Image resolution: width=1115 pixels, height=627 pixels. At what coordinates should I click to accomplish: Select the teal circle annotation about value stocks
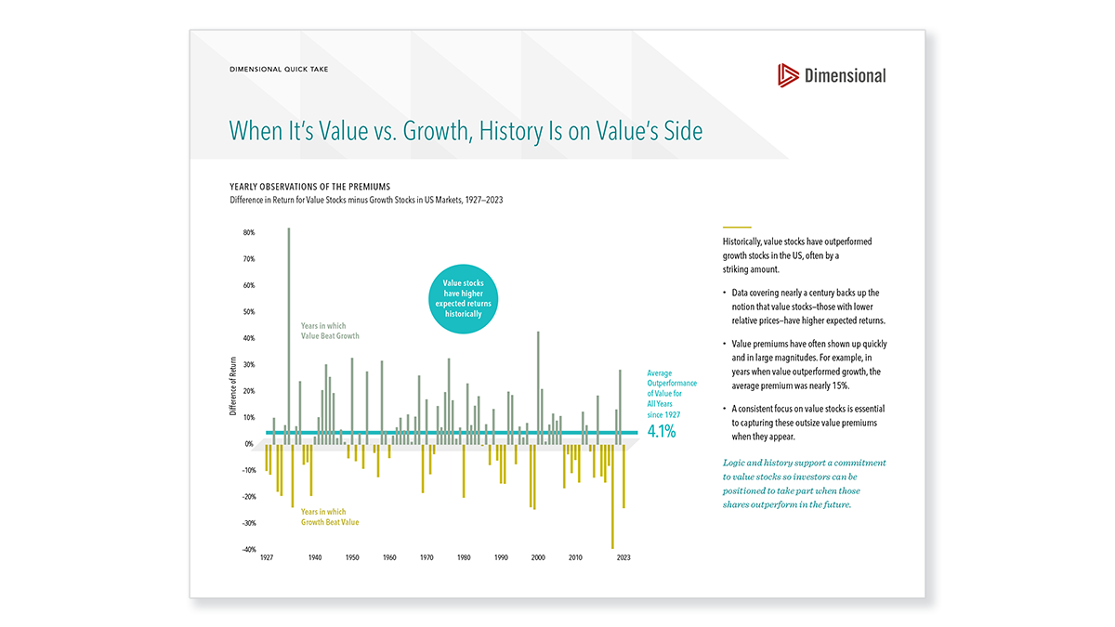[x=463, y=298]
